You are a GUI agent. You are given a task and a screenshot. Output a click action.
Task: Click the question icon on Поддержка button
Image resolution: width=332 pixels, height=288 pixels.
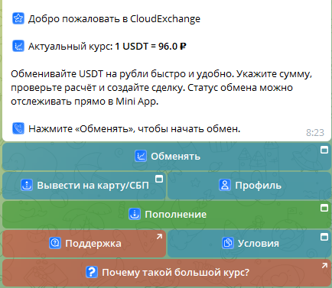[x=55, y=243]
